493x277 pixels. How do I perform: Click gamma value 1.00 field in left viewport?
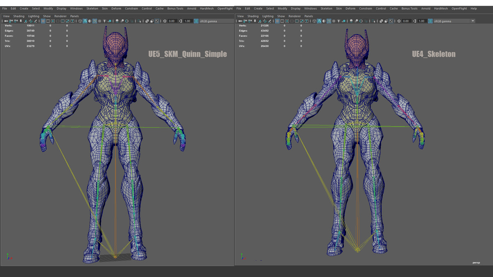(x=188, y=21)
